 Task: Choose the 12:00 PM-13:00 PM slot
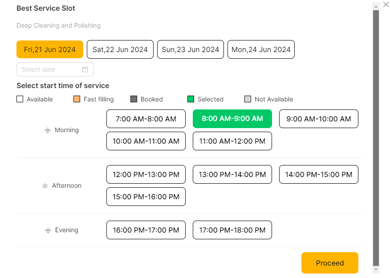click(146, 174)
